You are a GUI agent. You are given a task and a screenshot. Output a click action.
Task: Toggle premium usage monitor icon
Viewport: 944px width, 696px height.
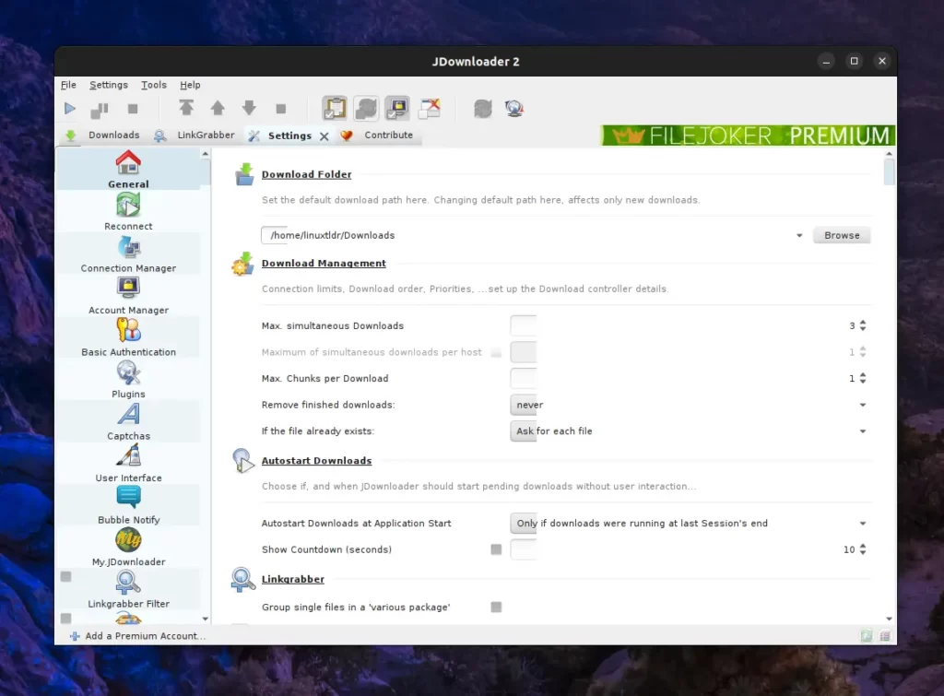point(397,109)
